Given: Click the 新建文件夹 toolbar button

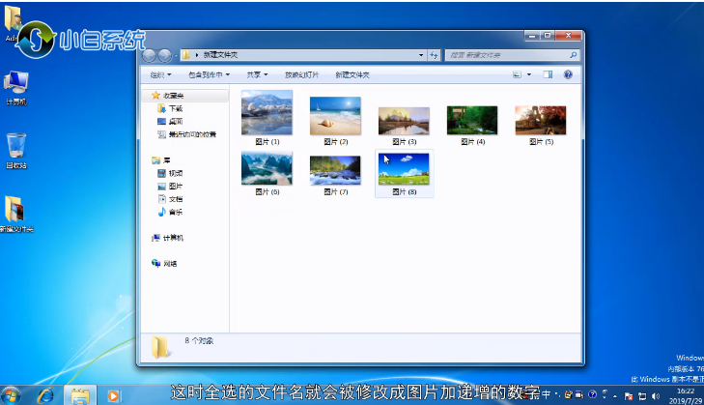Looking at the screenshot, I should coord(352,74).
